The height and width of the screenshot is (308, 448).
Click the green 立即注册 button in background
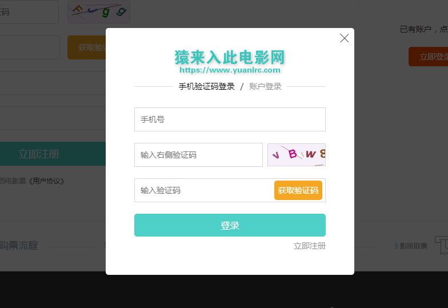(x=53, y=154)
